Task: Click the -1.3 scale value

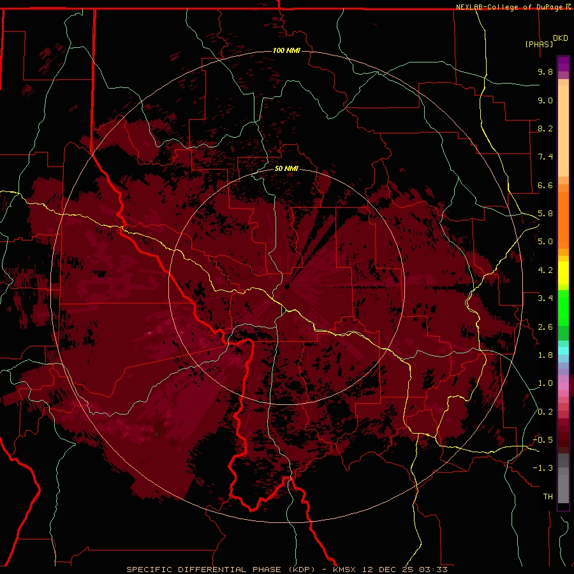Action: coord(543,468)
